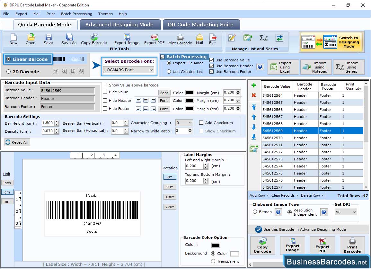This screenshot has height=269, width=371.
Task: Click the New file icon
Action: 13,39
